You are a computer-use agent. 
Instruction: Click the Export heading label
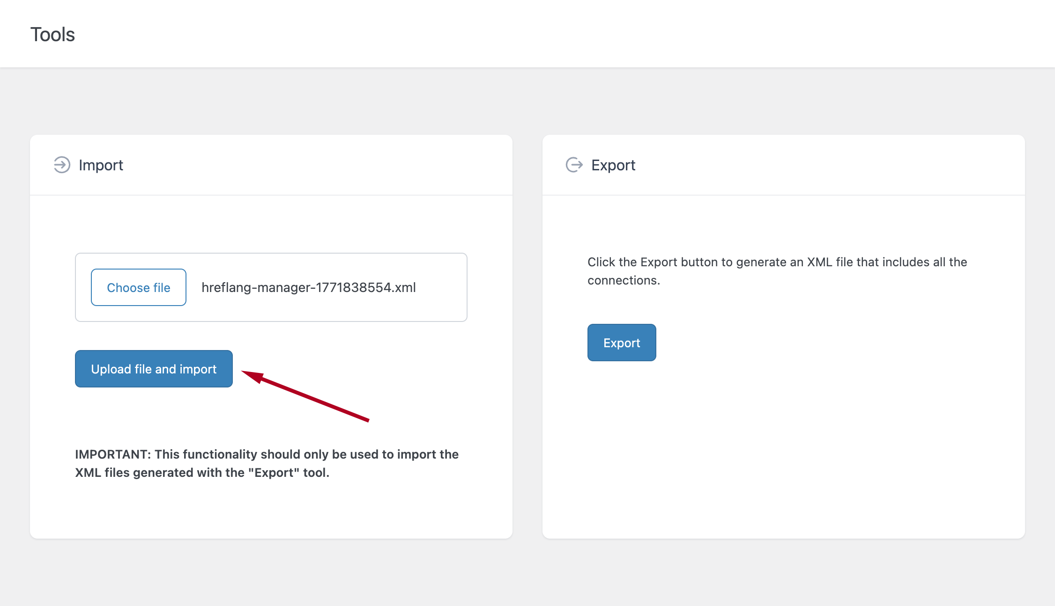click(614, 165)
